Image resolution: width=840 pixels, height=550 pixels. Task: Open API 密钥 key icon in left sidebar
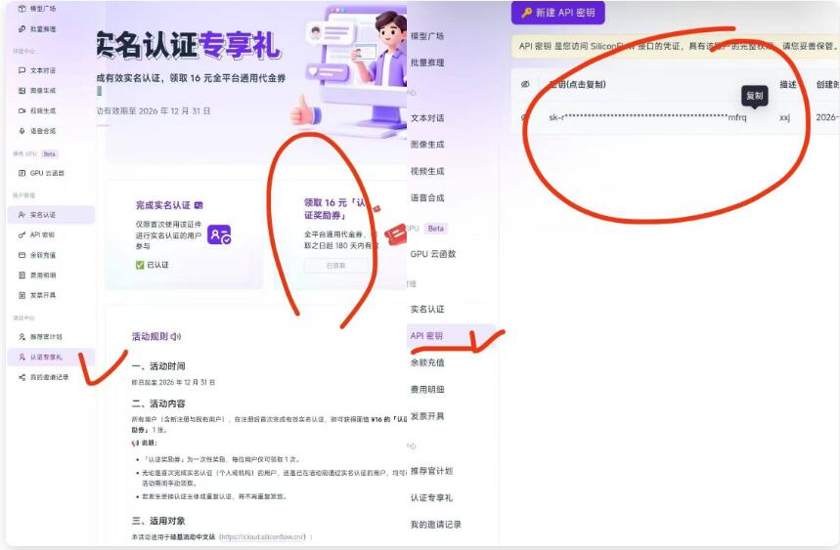click(x=22, y=234)
